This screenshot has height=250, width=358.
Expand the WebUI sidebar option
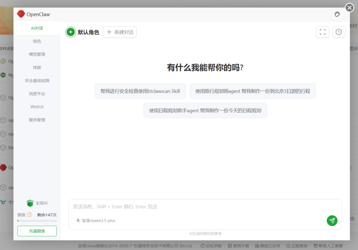point(37,106)
